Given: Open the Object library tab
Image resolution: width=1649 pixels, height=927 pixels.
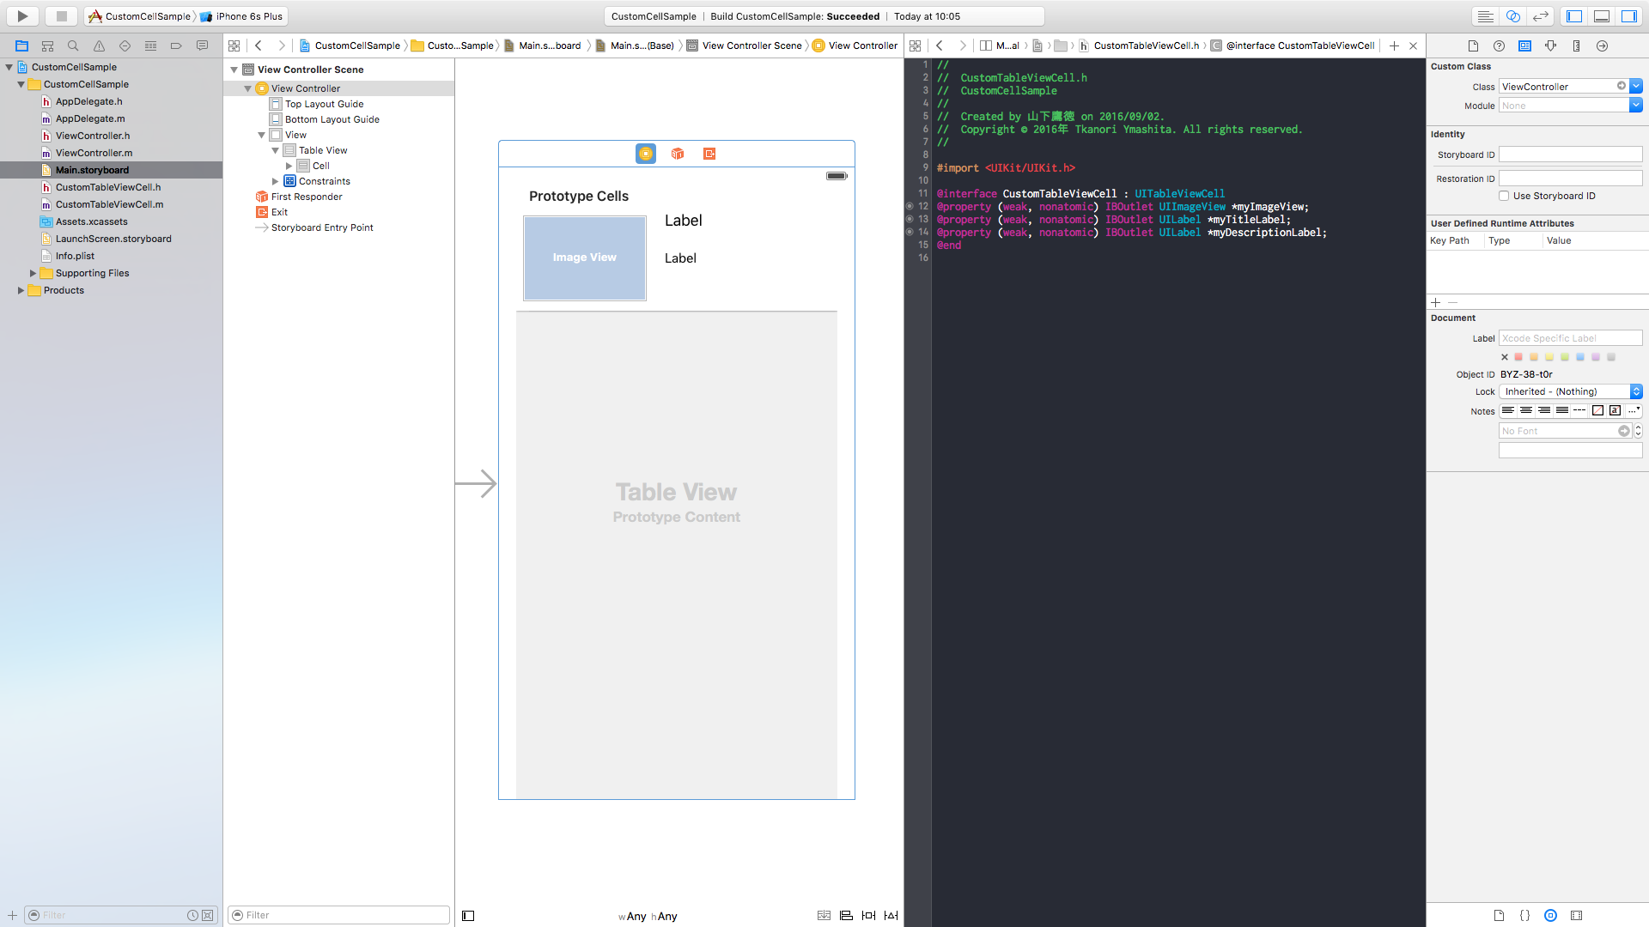Looking at the screenshot, I should pyautogui.click(x=1550, y=915).
